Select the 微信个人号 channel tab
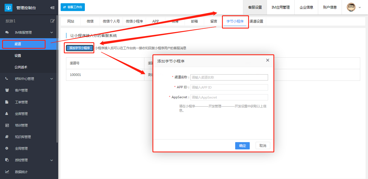Image resolution: width=368 pixels, height=179 pixels. click(x=111, y=21)
